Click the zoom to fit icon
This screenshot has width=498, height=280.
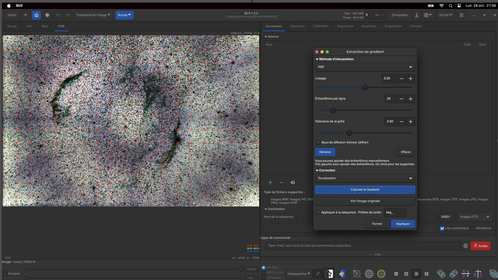point(416,274)
